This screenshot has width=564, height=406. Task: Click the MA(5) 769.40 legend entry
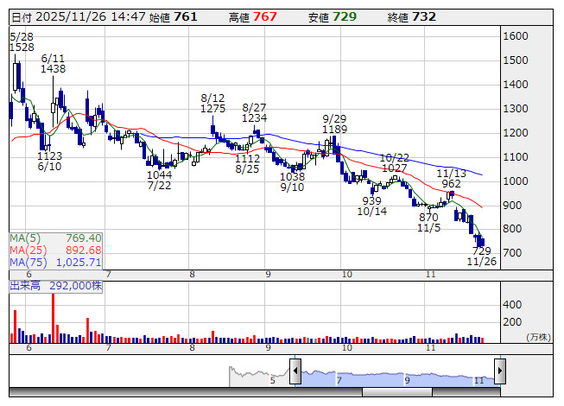(x=56, y=238)
